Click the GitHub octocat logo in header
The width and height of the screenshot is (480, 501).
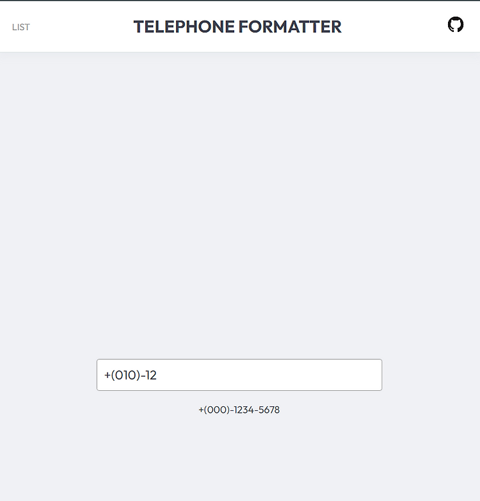(x=456, y=24)
